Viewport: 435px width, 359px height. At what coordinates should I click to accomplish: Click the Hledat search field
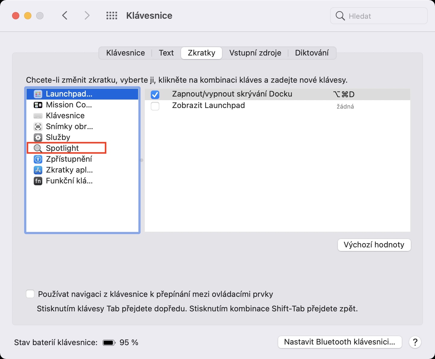pos(383,16)
